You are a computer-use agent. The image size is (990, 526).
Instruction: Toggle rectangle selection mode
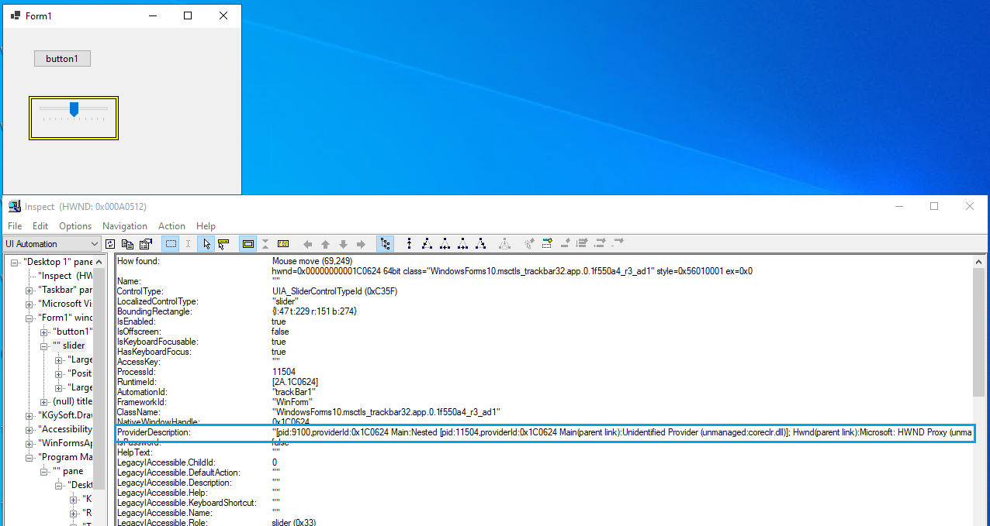coord(170,243)
